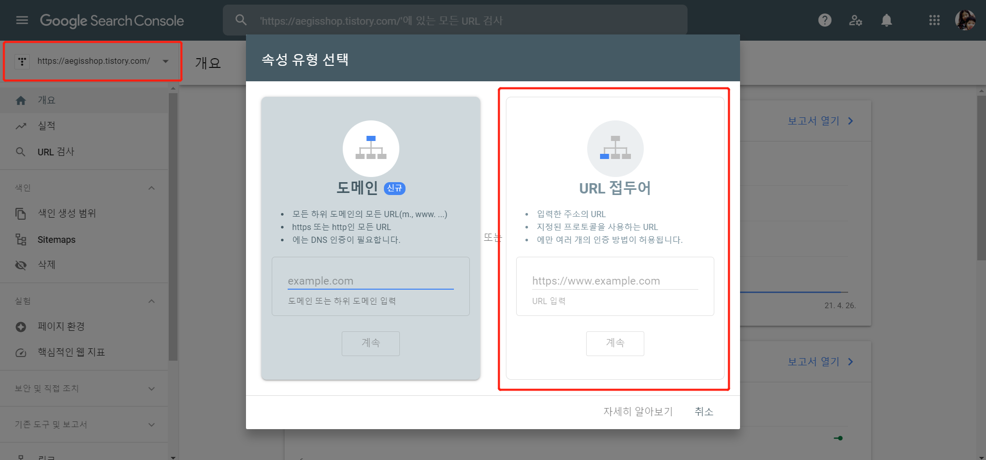Open 페이지 환경 in the sidebar
986x460 pixels.
[84, 327]
